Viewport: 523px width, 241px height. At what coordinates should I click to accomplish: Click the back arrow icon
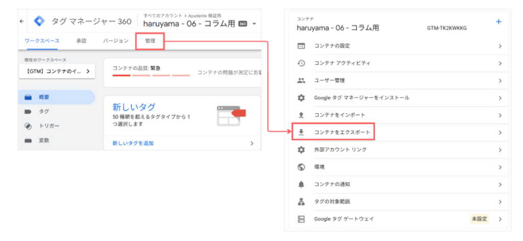point(21,21)
